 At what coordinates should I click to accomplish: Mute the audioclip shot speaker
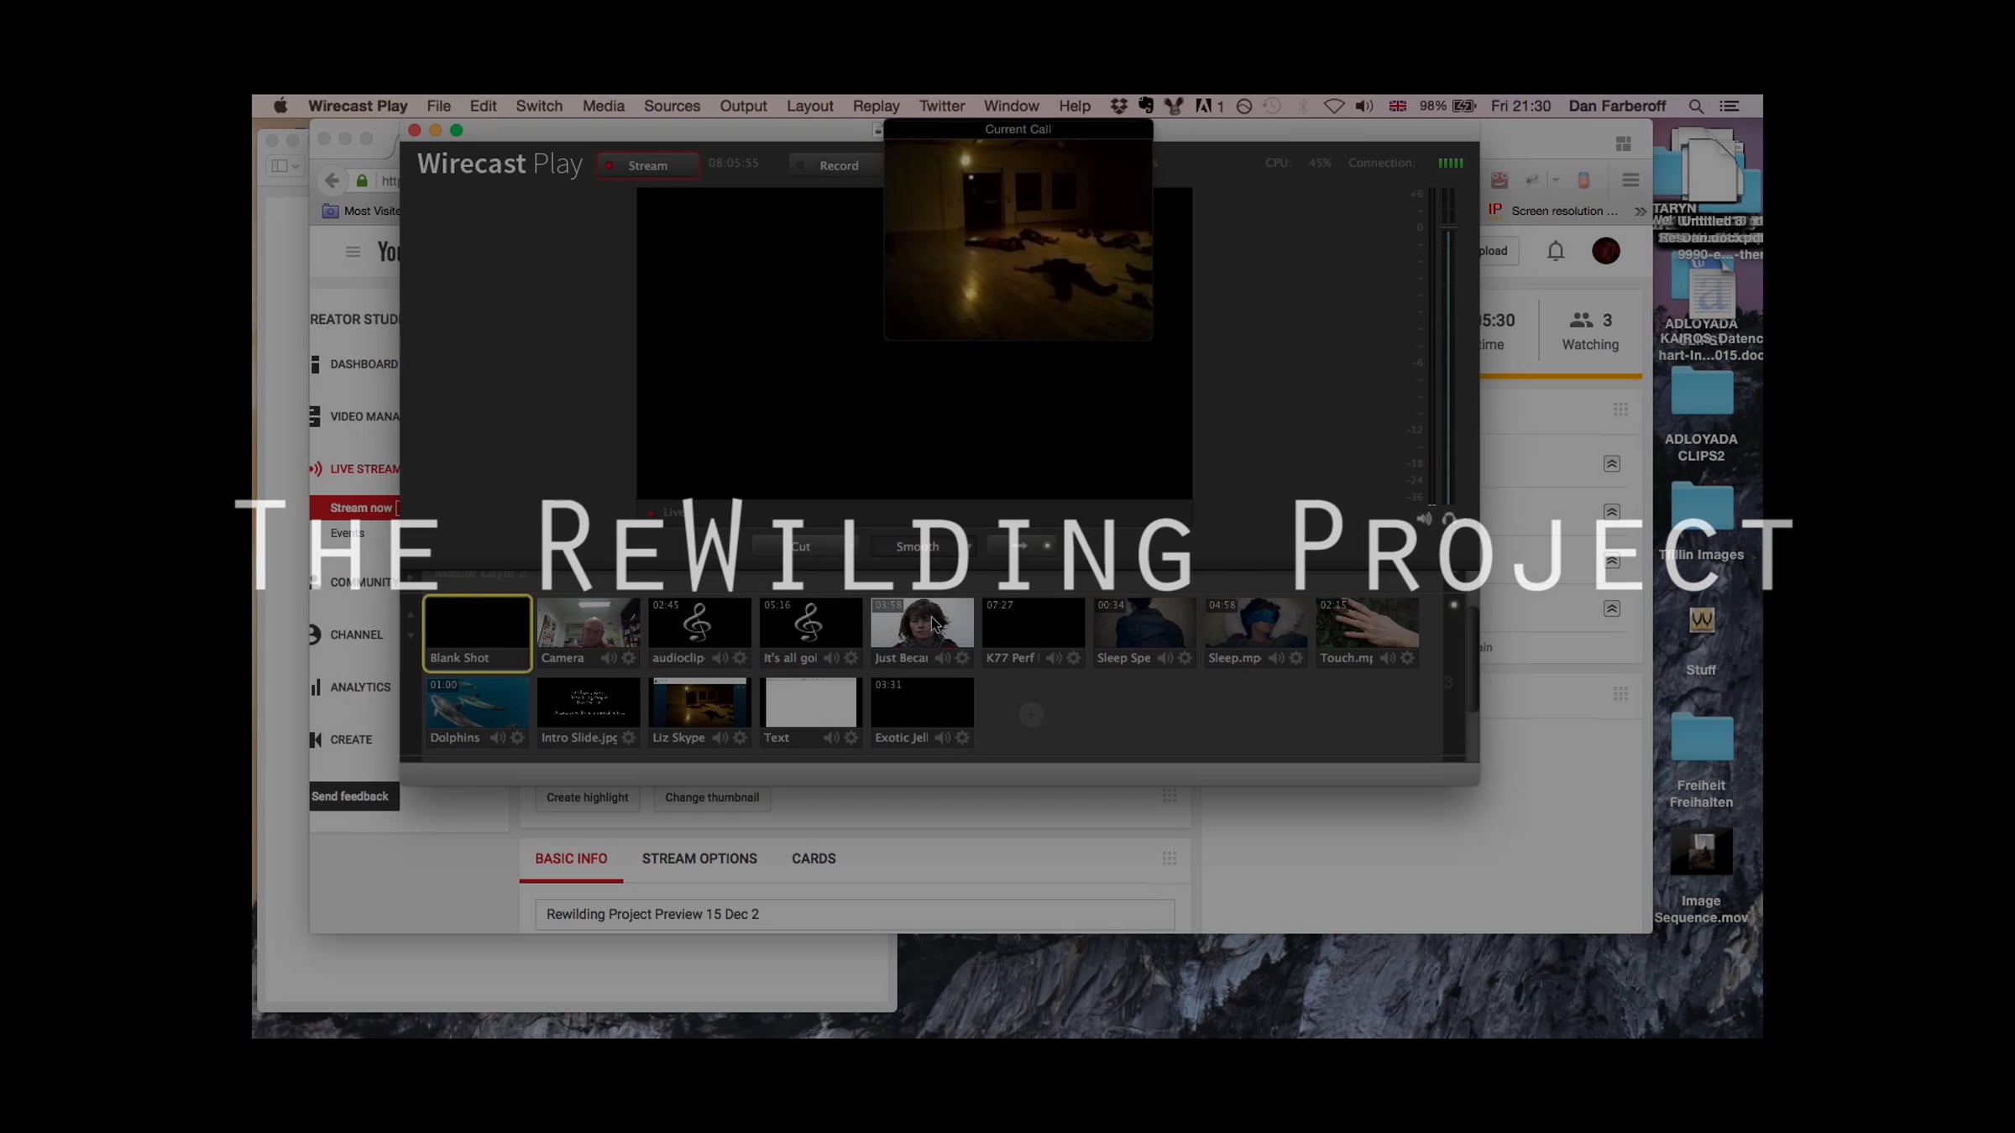tap(720, 658)
